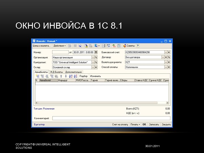Open the Печать dropdown menu
This screenshot has width=204, height=153.
135,124
